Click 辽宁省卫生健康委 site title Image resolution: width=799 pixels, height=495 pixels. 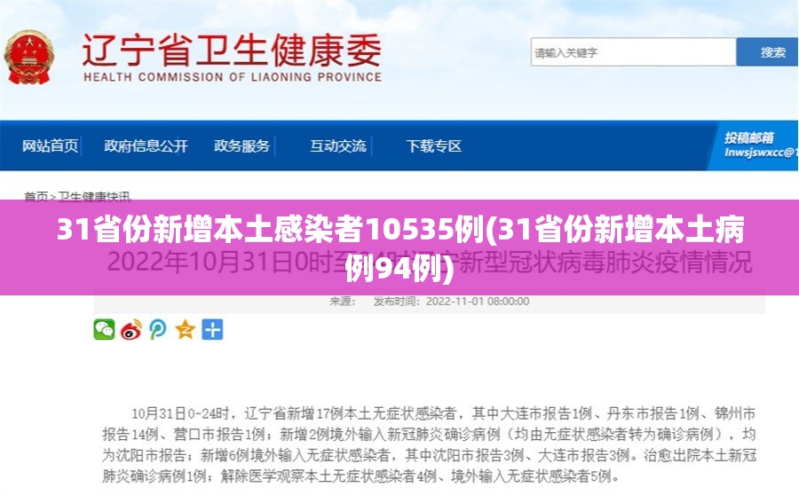[x=232, y=50]
